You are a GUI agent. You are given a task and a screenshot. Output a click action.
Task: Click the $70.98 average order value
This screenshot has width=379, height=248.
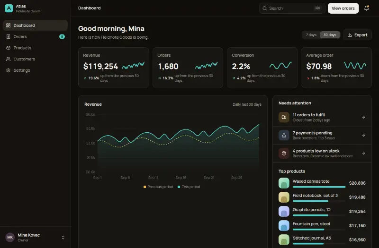[x=319, y=66]
